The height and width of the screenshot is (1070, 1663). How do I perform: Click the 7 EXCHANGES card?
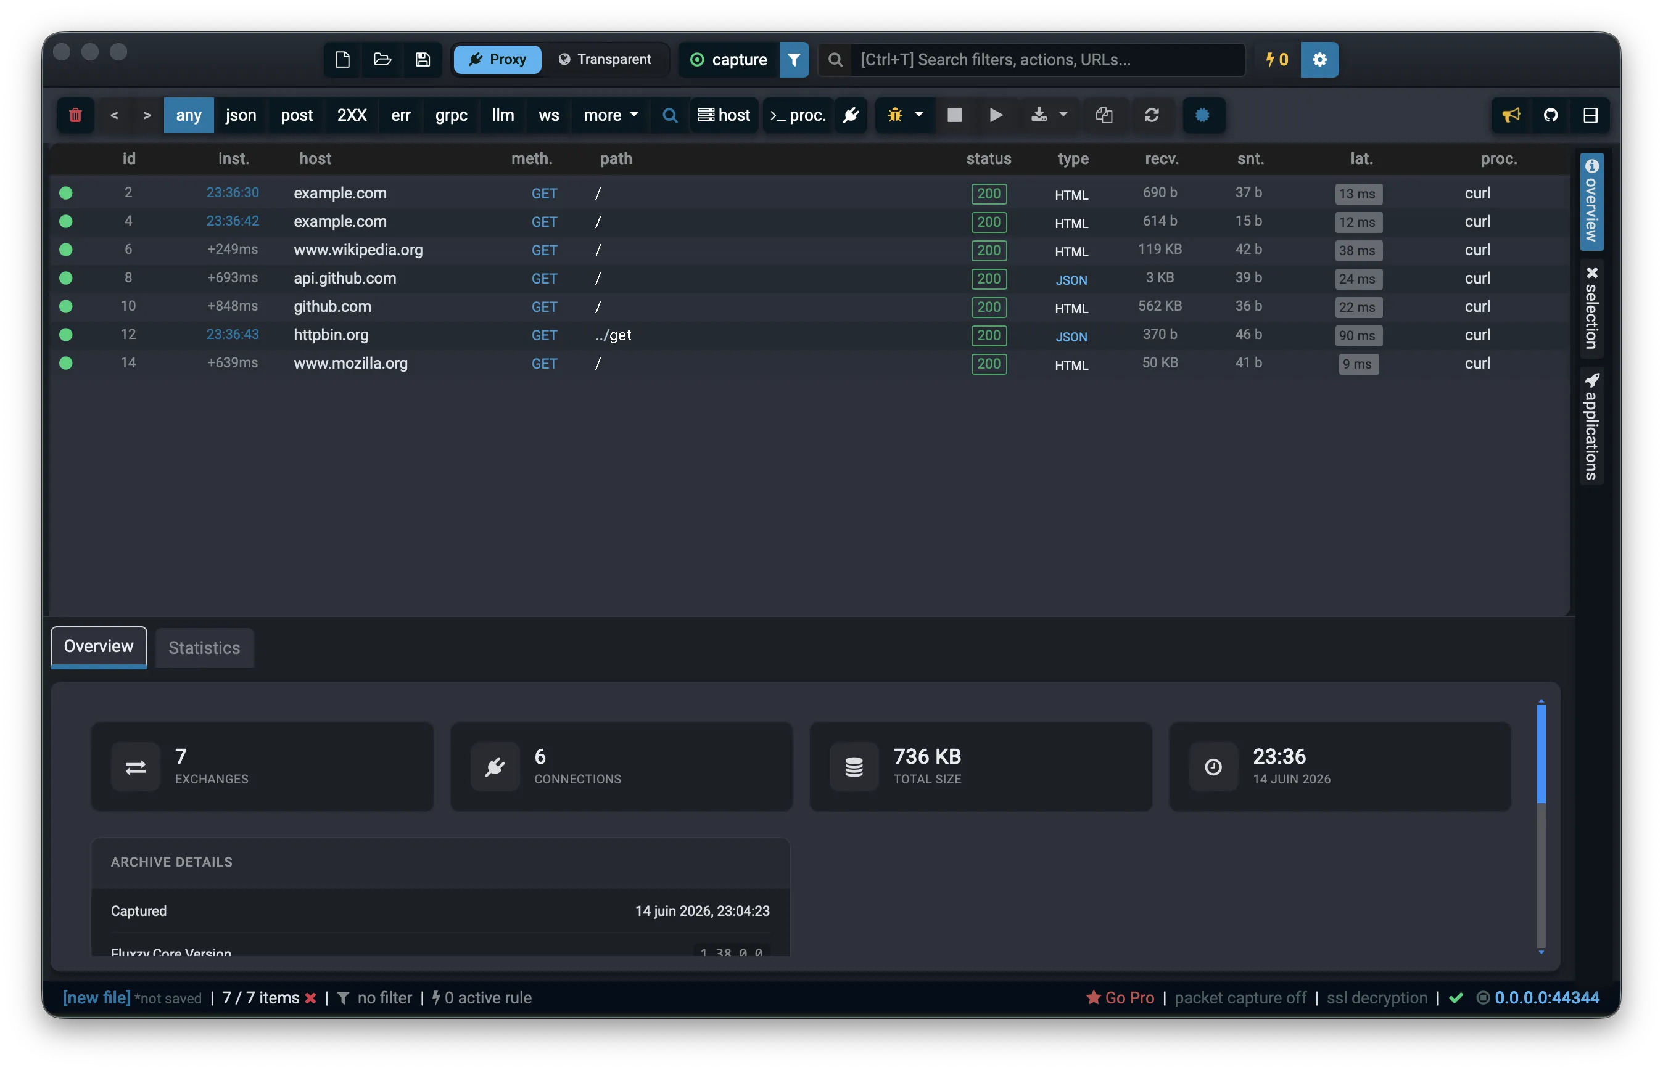[262, 766]
